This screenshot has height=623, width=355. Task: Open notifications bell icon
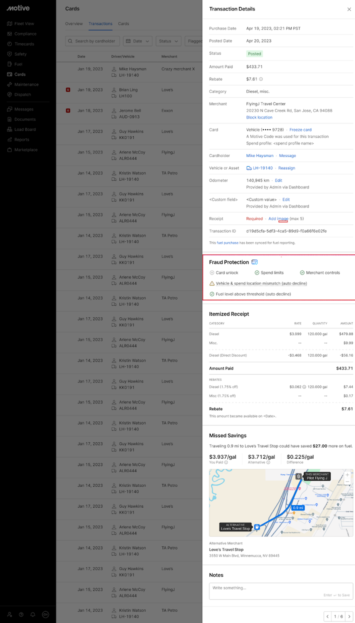(x=33, y=614)
